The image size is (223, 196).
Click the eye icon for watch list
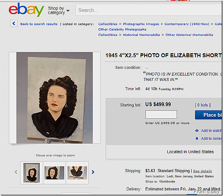(x=197, y=131)
